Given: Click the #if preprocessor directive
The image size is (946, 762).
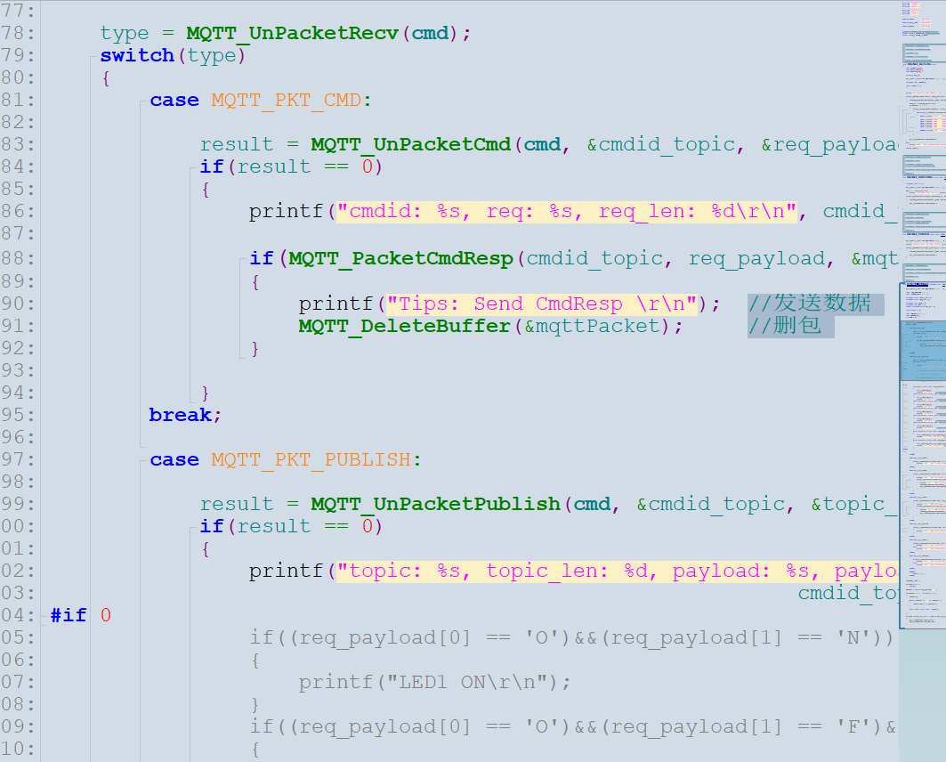Looking at the screenshot, I should click(69, 615).
